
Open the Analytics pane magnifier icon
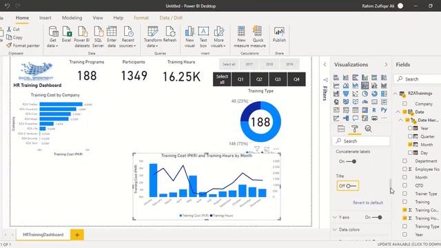tap(368, 129)
